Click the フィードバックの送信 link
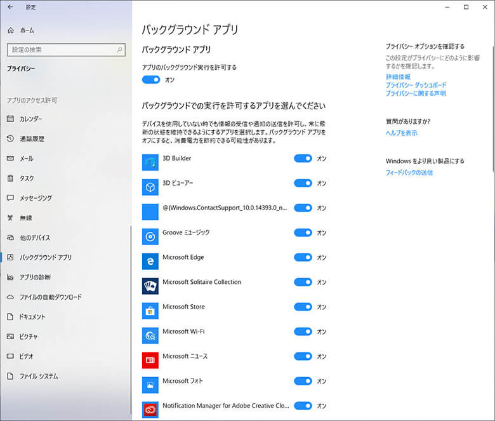This screenshot has width=495, height=421. (x=409, y=173)
